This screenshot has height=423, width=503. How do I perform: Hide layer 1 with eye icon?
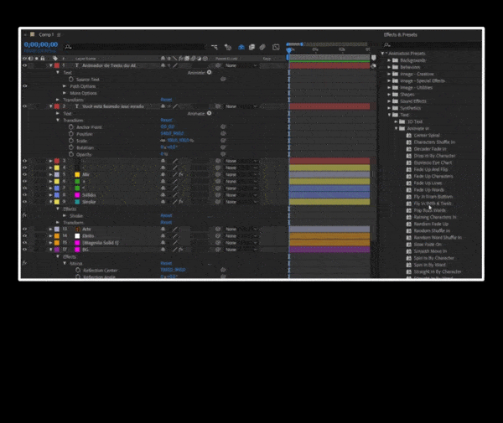tap(25, 64)
